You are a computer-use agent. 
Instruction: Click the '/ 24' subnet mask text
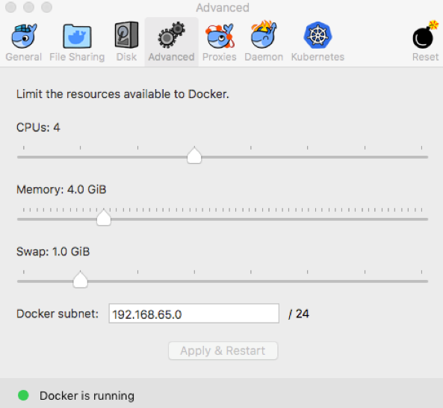tap(299, 314)
